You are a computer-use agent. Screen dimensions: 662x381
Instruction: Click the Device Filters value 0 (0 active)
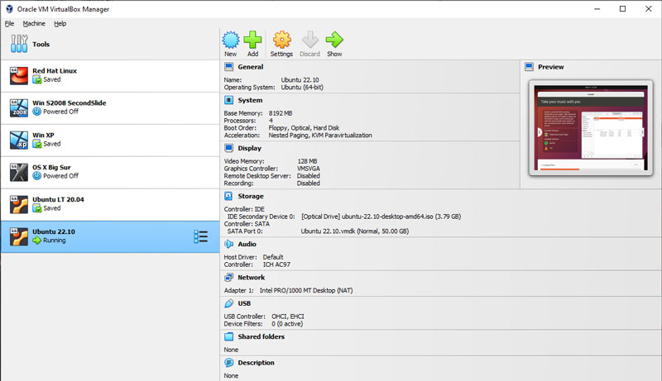coord(287,324)
